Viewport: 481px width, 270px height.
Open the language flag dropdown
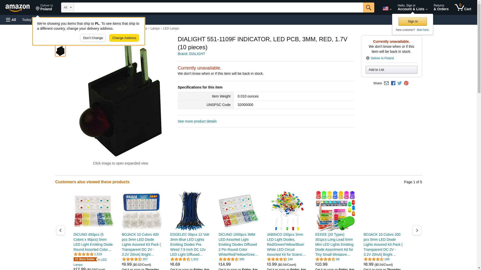pyautogui.click(x=387, y=8)
